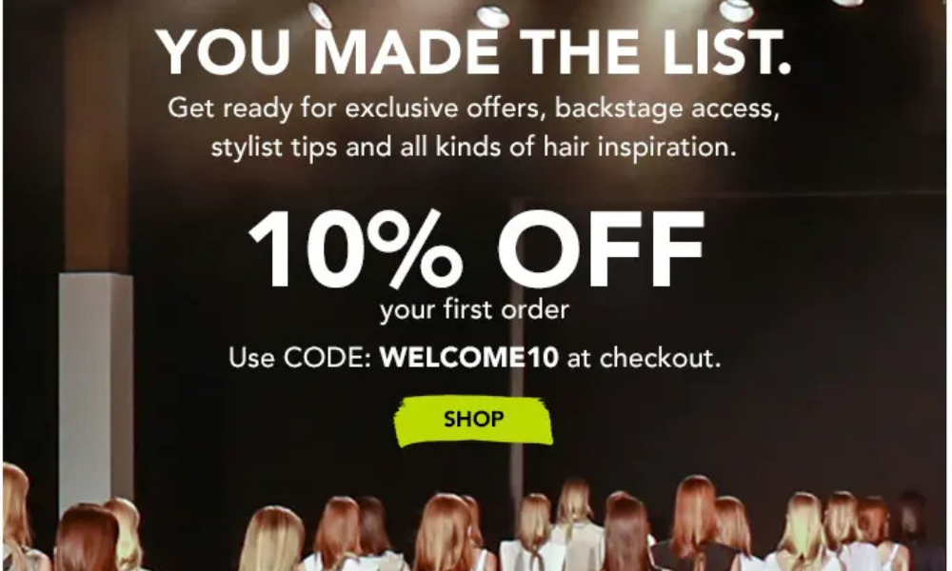Viewport: 952px width, 571px height.
Task: Click the gray pillar in the background
Action: pos(95,388)
